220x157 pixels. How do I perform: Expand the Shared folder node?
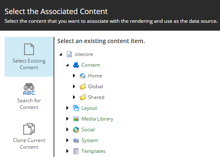point(74,97)
